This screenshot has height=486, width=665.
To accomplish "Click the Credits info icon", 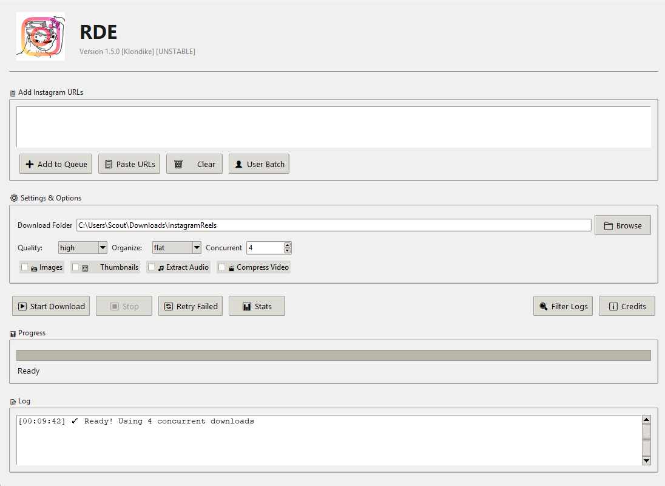I will [x=613, y=306].
